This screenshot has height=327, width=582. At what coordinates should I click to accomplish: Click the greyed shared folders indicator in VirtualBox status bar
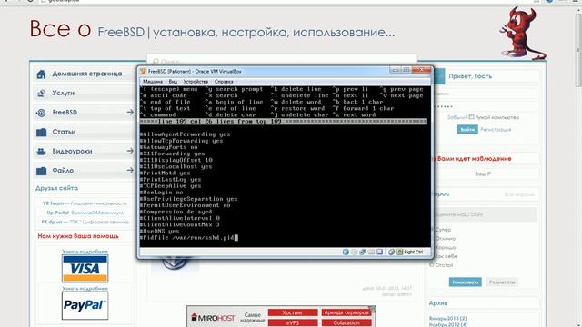point(371,252)
